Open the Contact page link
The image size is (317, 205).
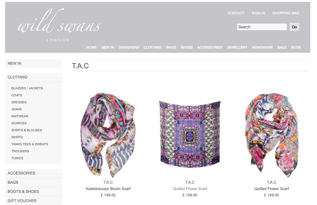point(236,13)
